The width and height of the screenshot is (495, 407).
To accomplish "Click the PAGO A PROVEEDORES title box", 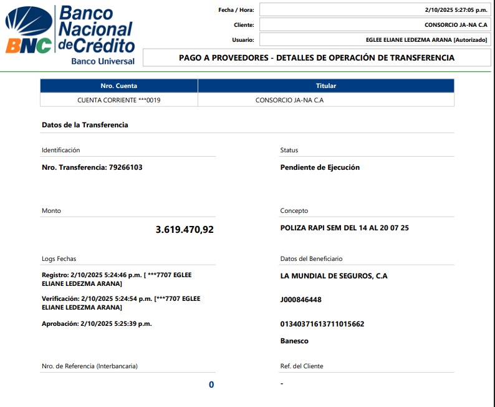I will tap(317, 58).
